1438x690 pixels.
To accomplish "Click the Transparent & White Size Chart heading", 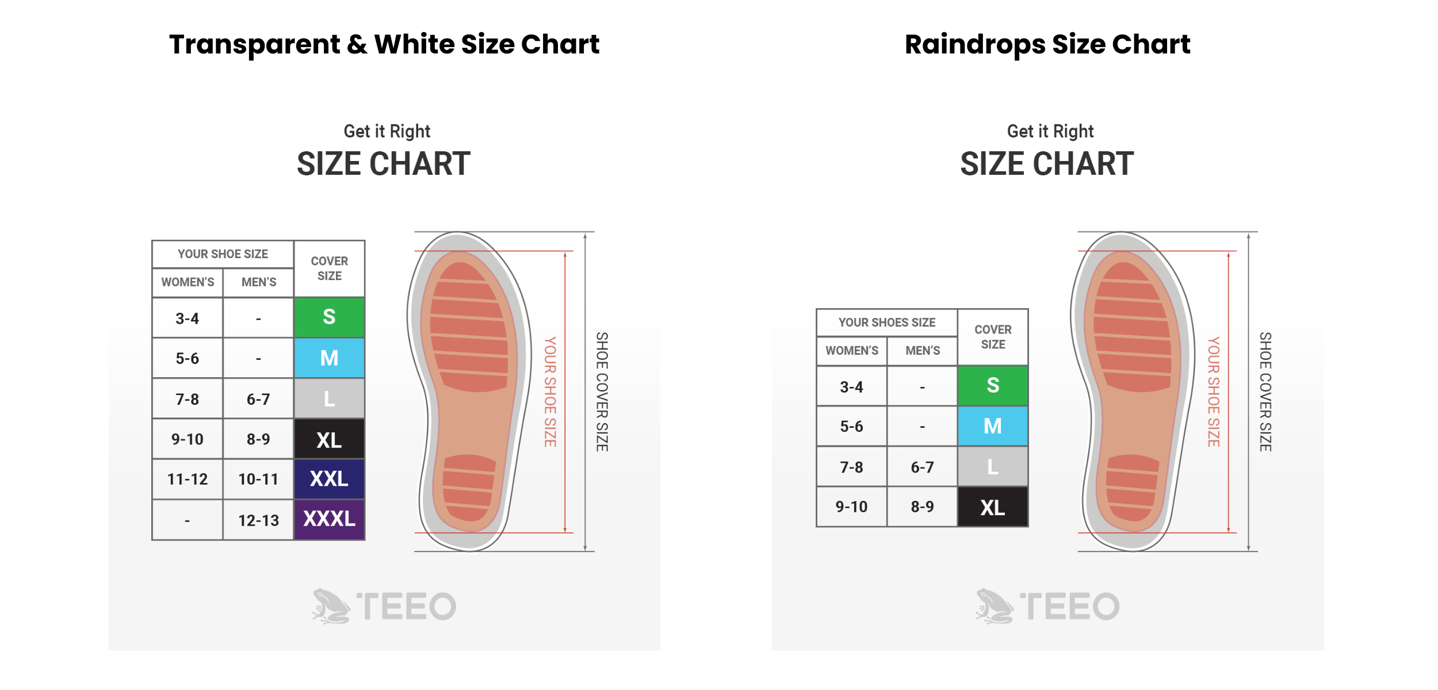I will tap(384, 45).
